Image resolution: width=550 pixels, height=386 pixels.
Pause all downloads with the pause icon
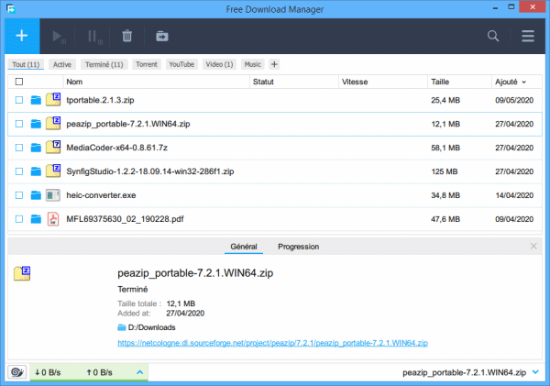[x=94, y=37]
